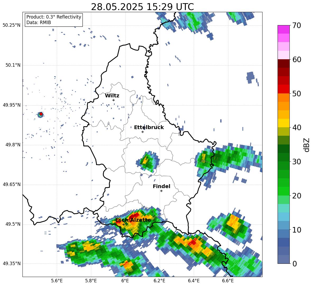Screen dimensions: 313x286
Task: Click the 49.95°N latitude tick label
Action: coord(12,105)
